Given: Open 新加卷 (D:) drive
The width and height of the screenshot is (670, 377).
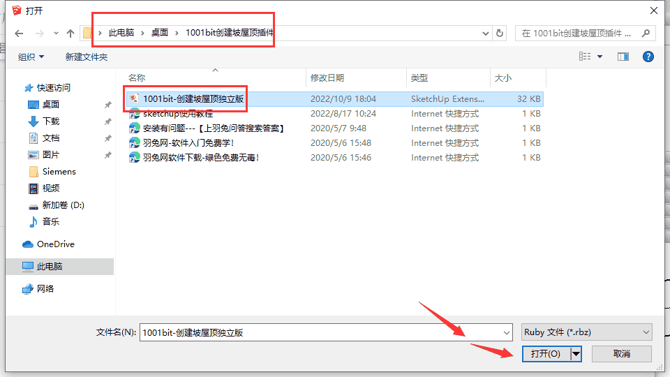Looking at the screenshot, I should (x=64, y=205).
